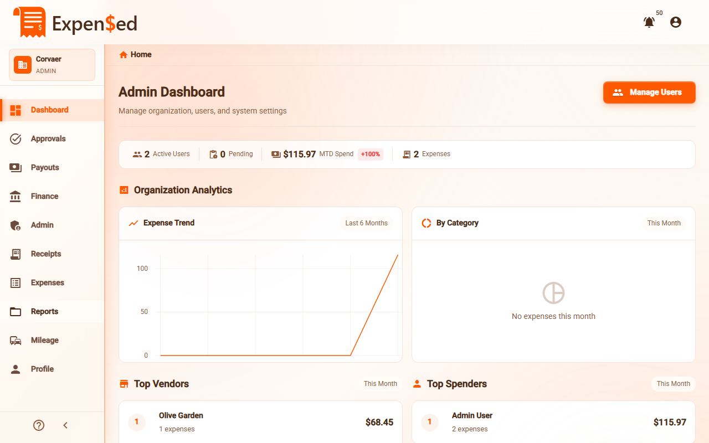The width and height of the screenshot is (709, 443).
Task: Click the Last 6 Months range chip
Action: tap(366, 223)
